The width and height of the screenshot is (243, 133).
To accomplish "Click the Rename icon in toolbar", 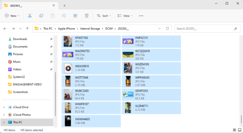I will coord(64,16).
